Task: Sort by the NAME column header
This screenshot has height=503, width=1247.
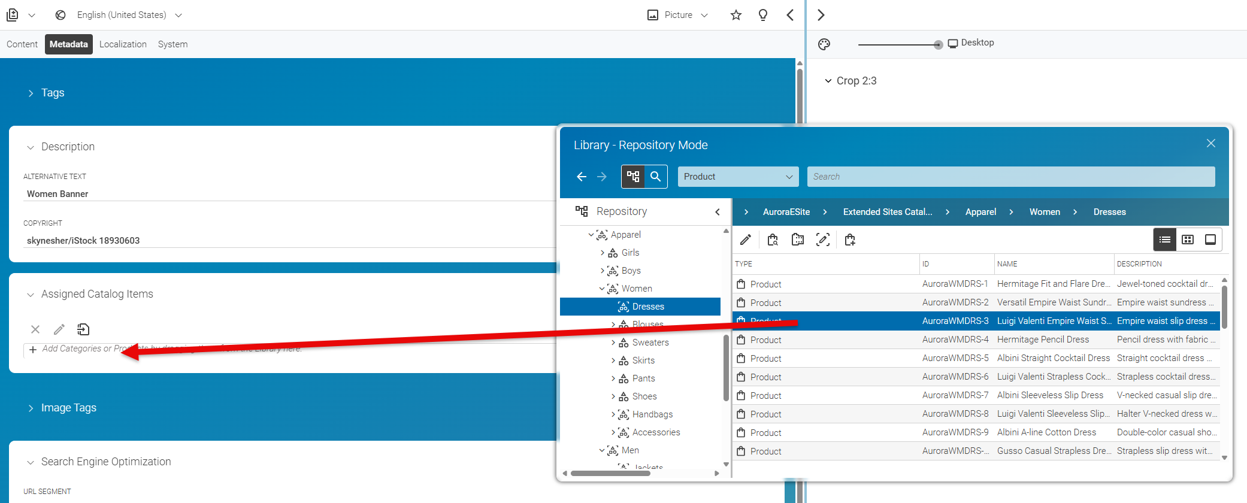Action: click(1054, 264)
